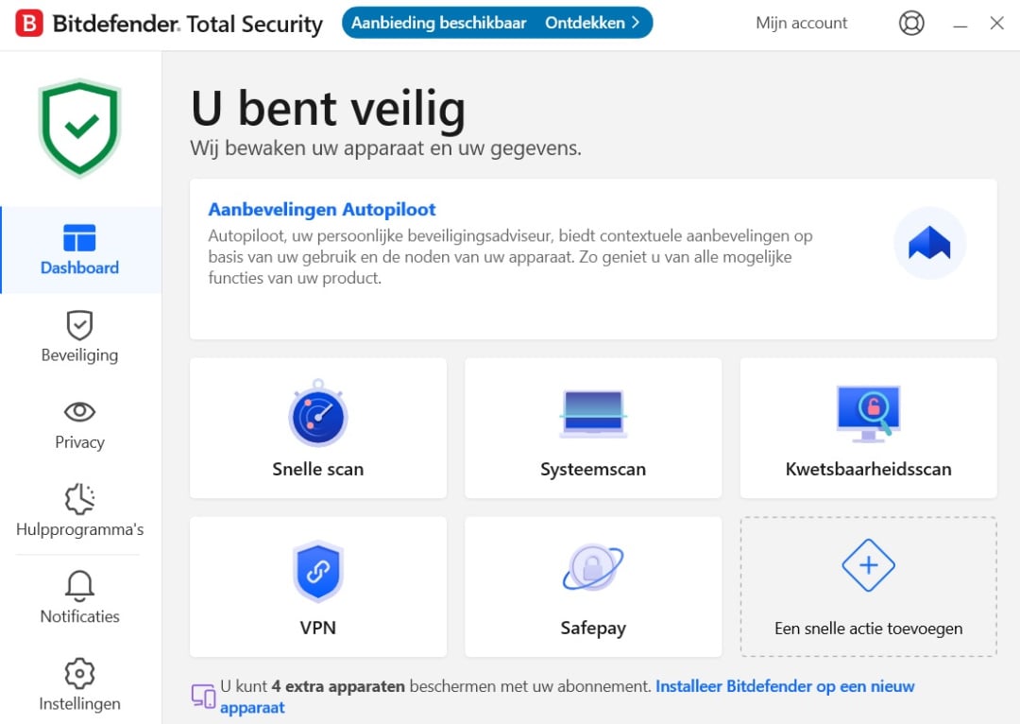Click the Autopiloot blue icon
1020x724 pixels.
click(929, 244)
